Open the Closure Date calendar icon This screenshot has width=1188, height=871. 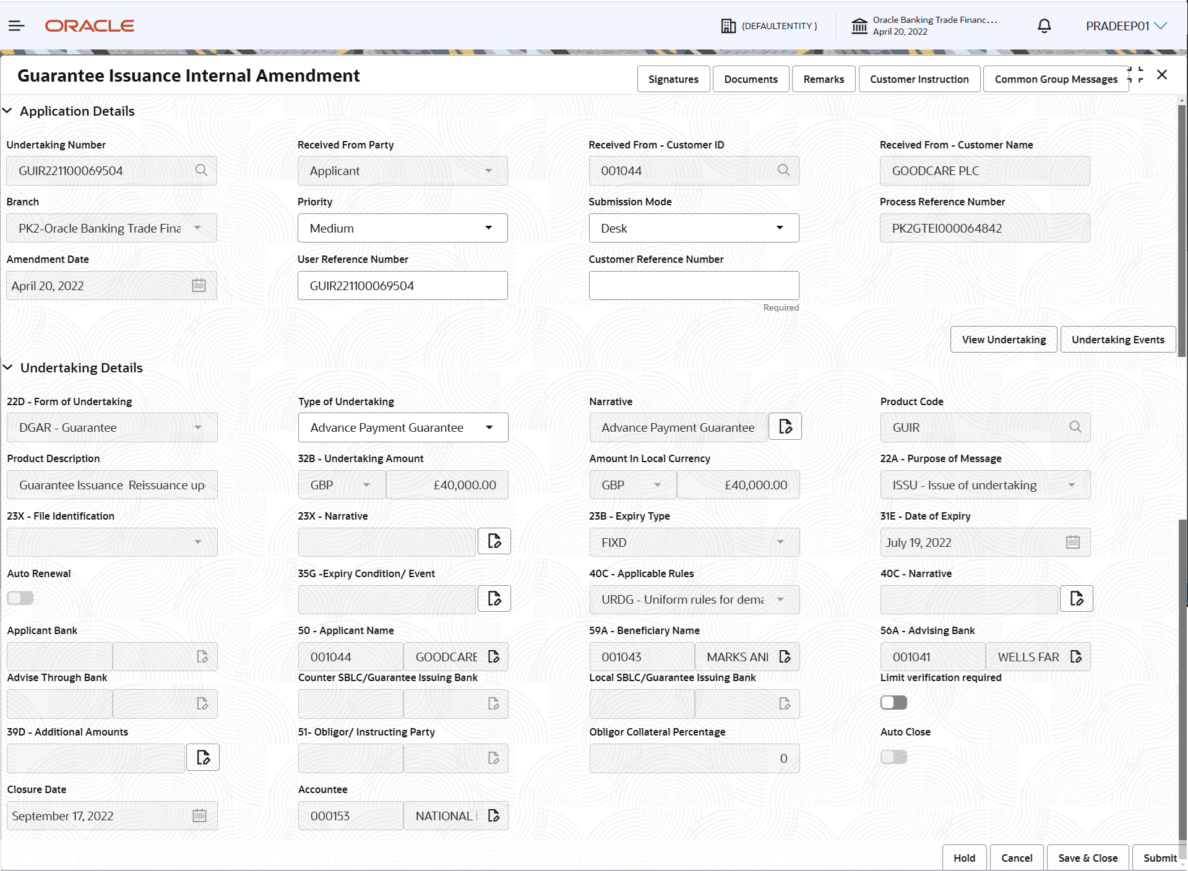(x=199, y=815)
